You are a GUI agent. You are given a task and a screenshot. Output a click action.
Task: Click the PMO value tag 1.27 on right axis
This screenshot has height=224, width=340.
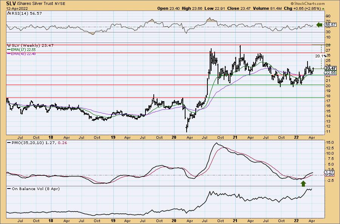click(x=330, y=172)
